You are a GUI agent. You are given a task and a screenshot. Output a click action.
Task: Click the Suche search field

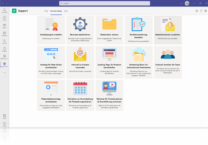104,3
